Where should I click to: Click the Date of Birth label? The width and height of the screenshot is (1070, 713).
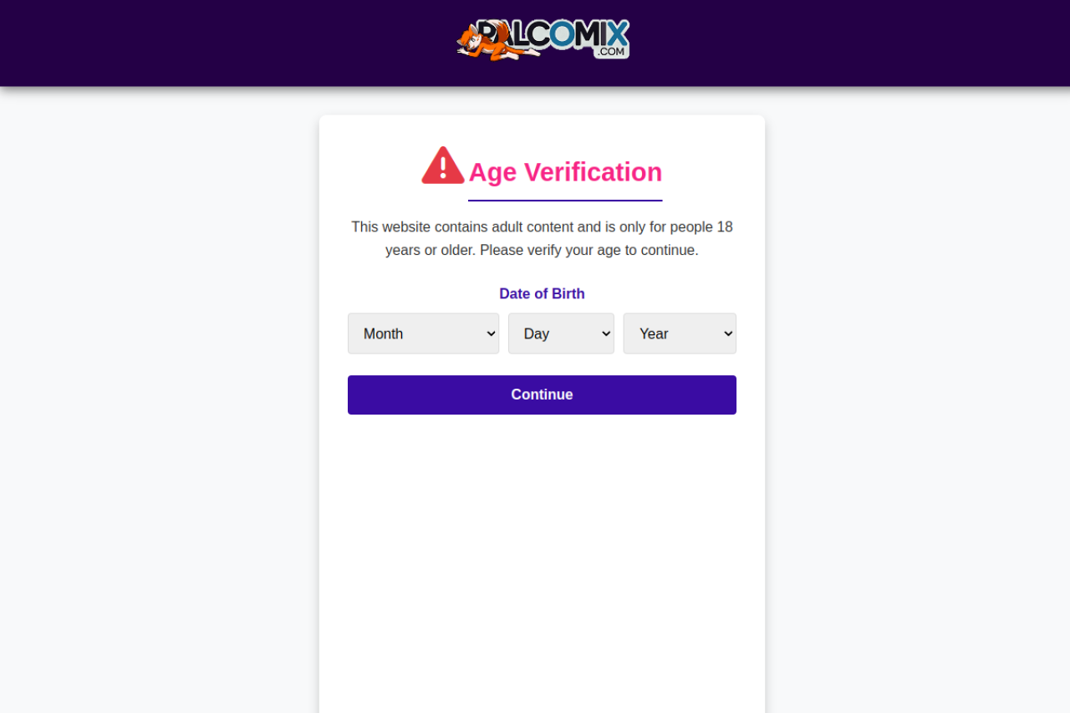[x=542, y=294]
